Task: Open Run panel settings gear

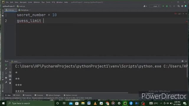Action: tap(183, 61)
